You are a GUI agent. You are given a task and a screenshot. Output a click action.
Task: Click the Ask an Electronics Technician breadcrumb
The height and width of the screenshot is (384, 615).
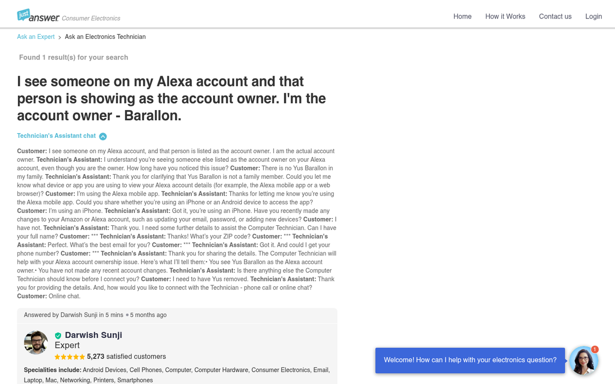pyautogui.click(x=105, y=36)
